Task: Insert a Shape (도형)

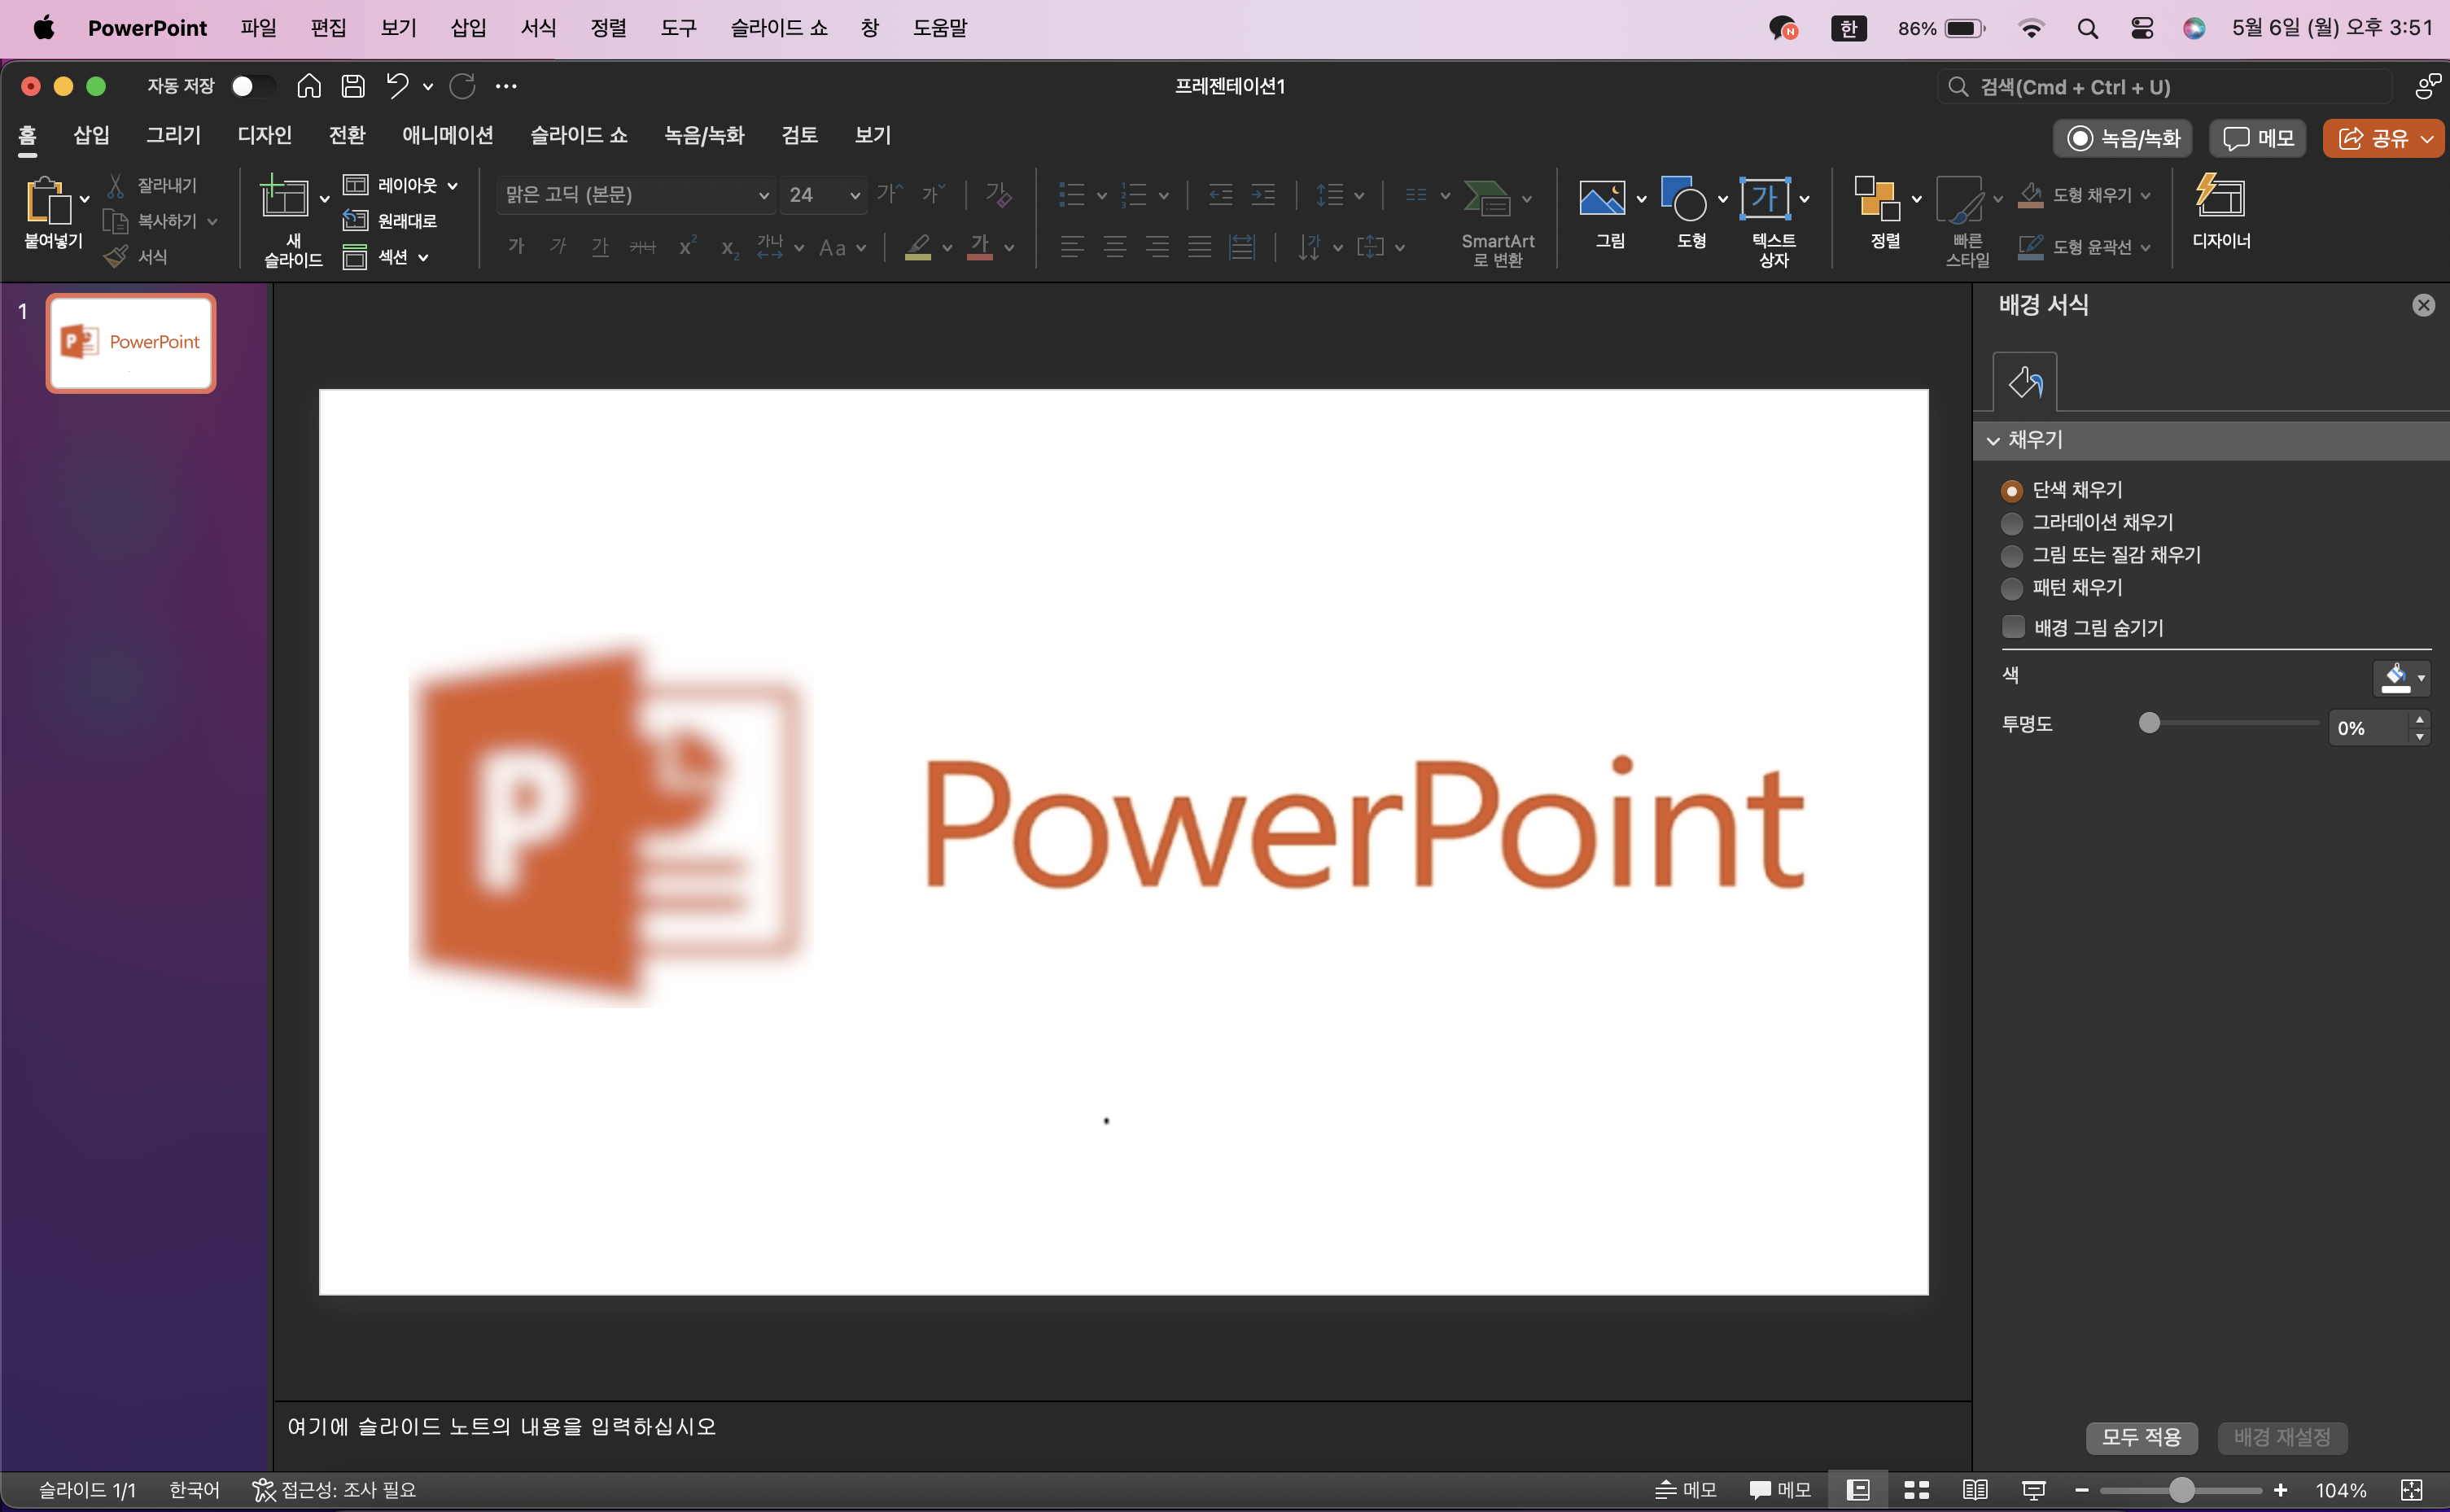Action: pos(1684,198)
